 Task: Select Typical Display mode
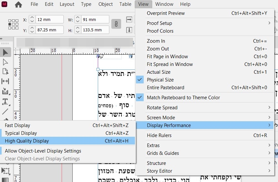(x=67, y=133)
